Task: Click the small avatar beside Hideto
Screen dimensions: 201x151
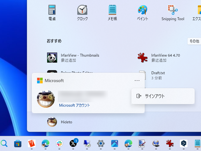Action: (x=52, y=122)
